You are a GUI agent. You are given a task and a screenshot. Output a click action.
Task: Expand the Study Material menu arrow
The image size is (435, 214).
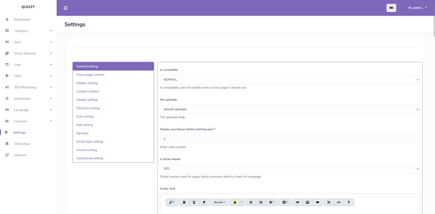point(51,53)
